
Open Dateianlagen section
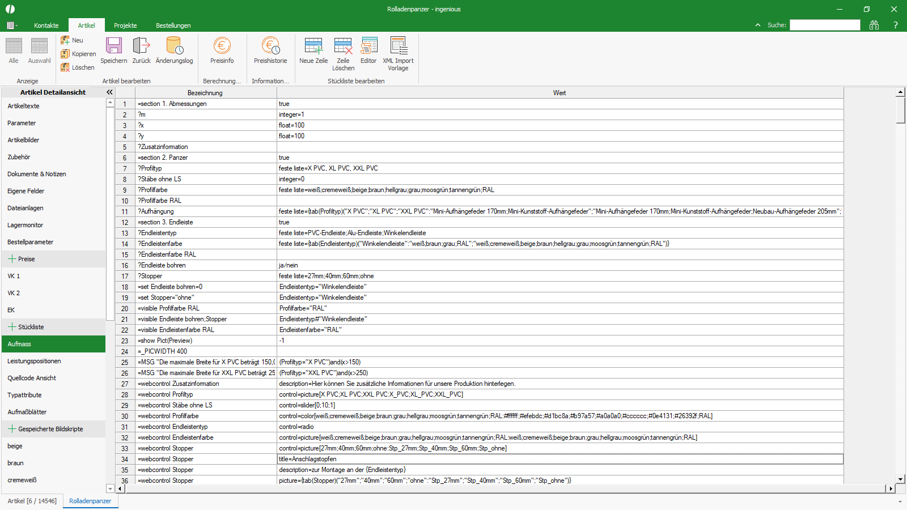coord(53,208)
